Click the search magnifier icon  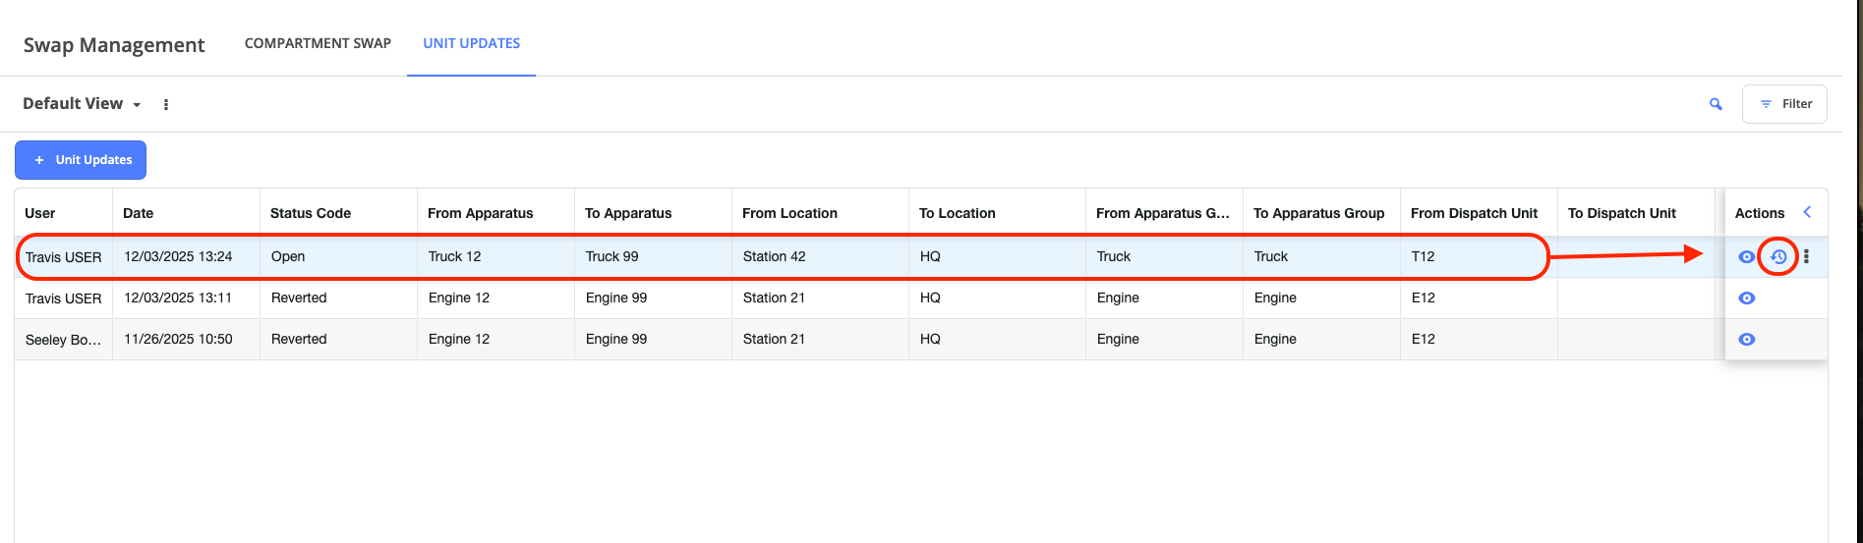coord(1716,104)
